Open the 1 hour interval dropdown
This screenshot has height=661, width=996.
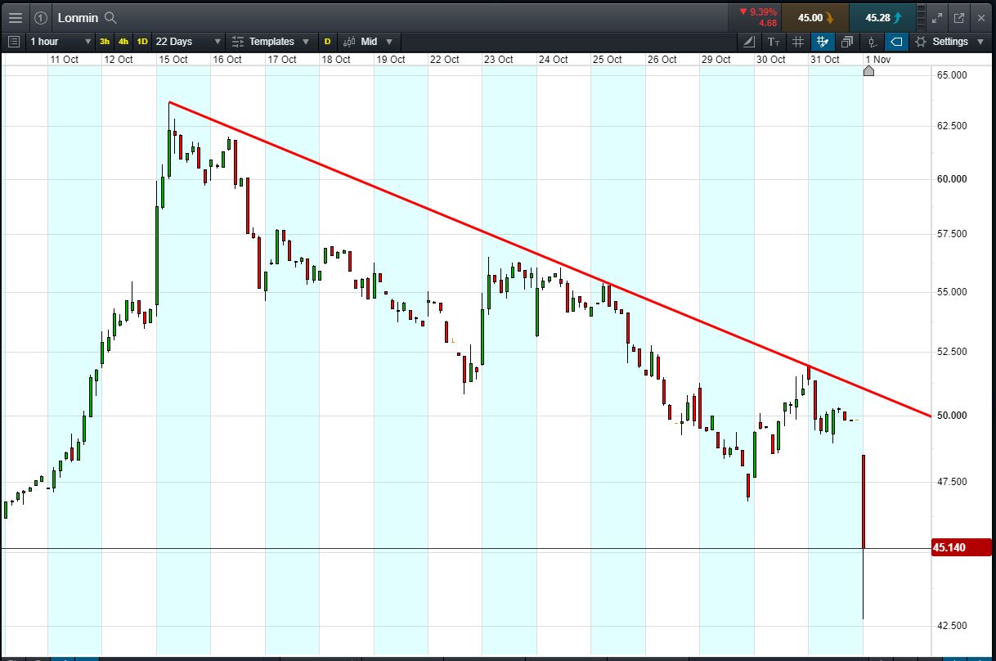pos(61,42)
